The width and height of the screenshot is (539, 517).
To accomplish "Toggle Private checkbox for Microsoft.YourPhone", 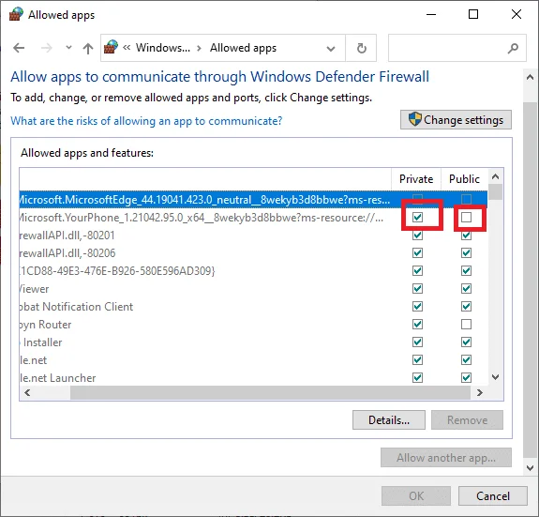I will [x=417, y=218].
